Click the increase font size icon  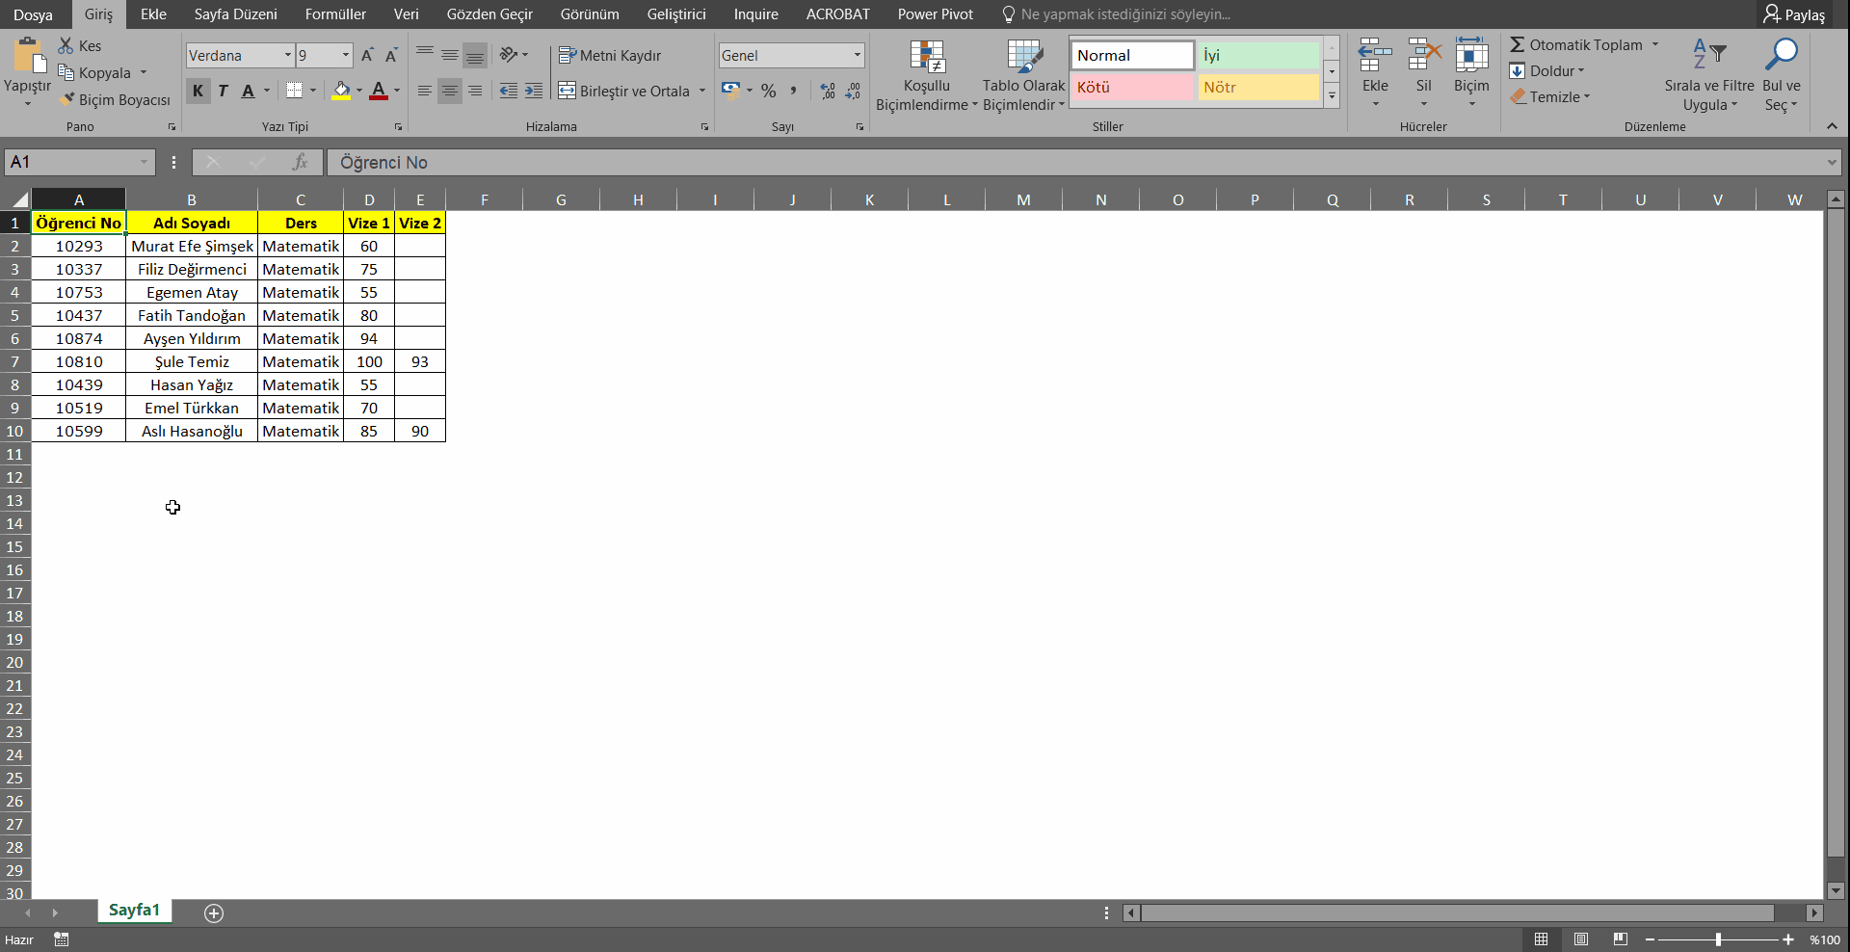point(367,56)
